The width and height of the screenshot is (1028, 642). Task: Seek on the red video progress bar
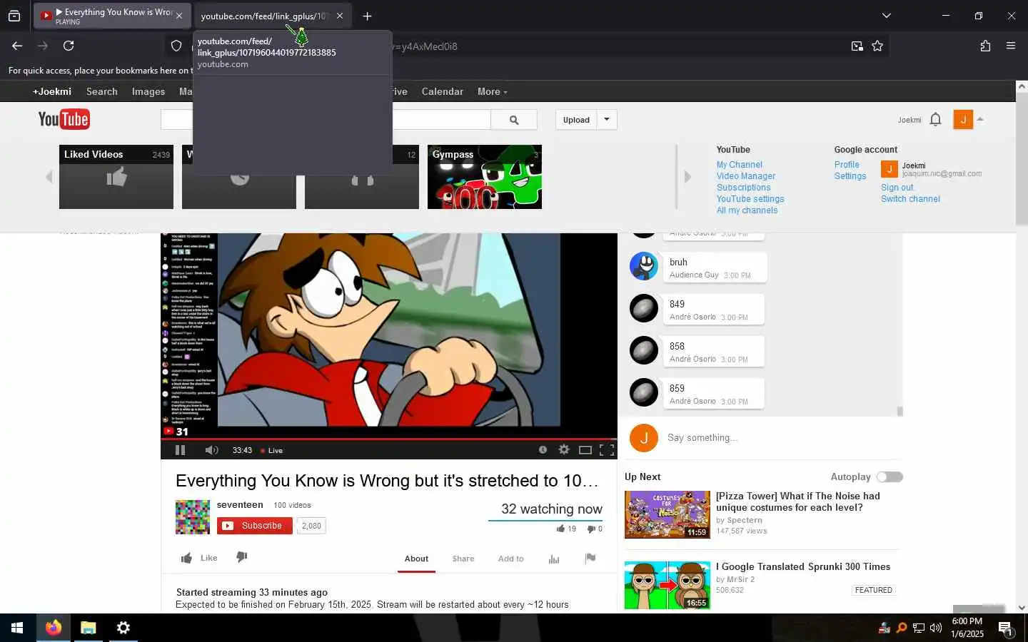[x=389, y=439]
